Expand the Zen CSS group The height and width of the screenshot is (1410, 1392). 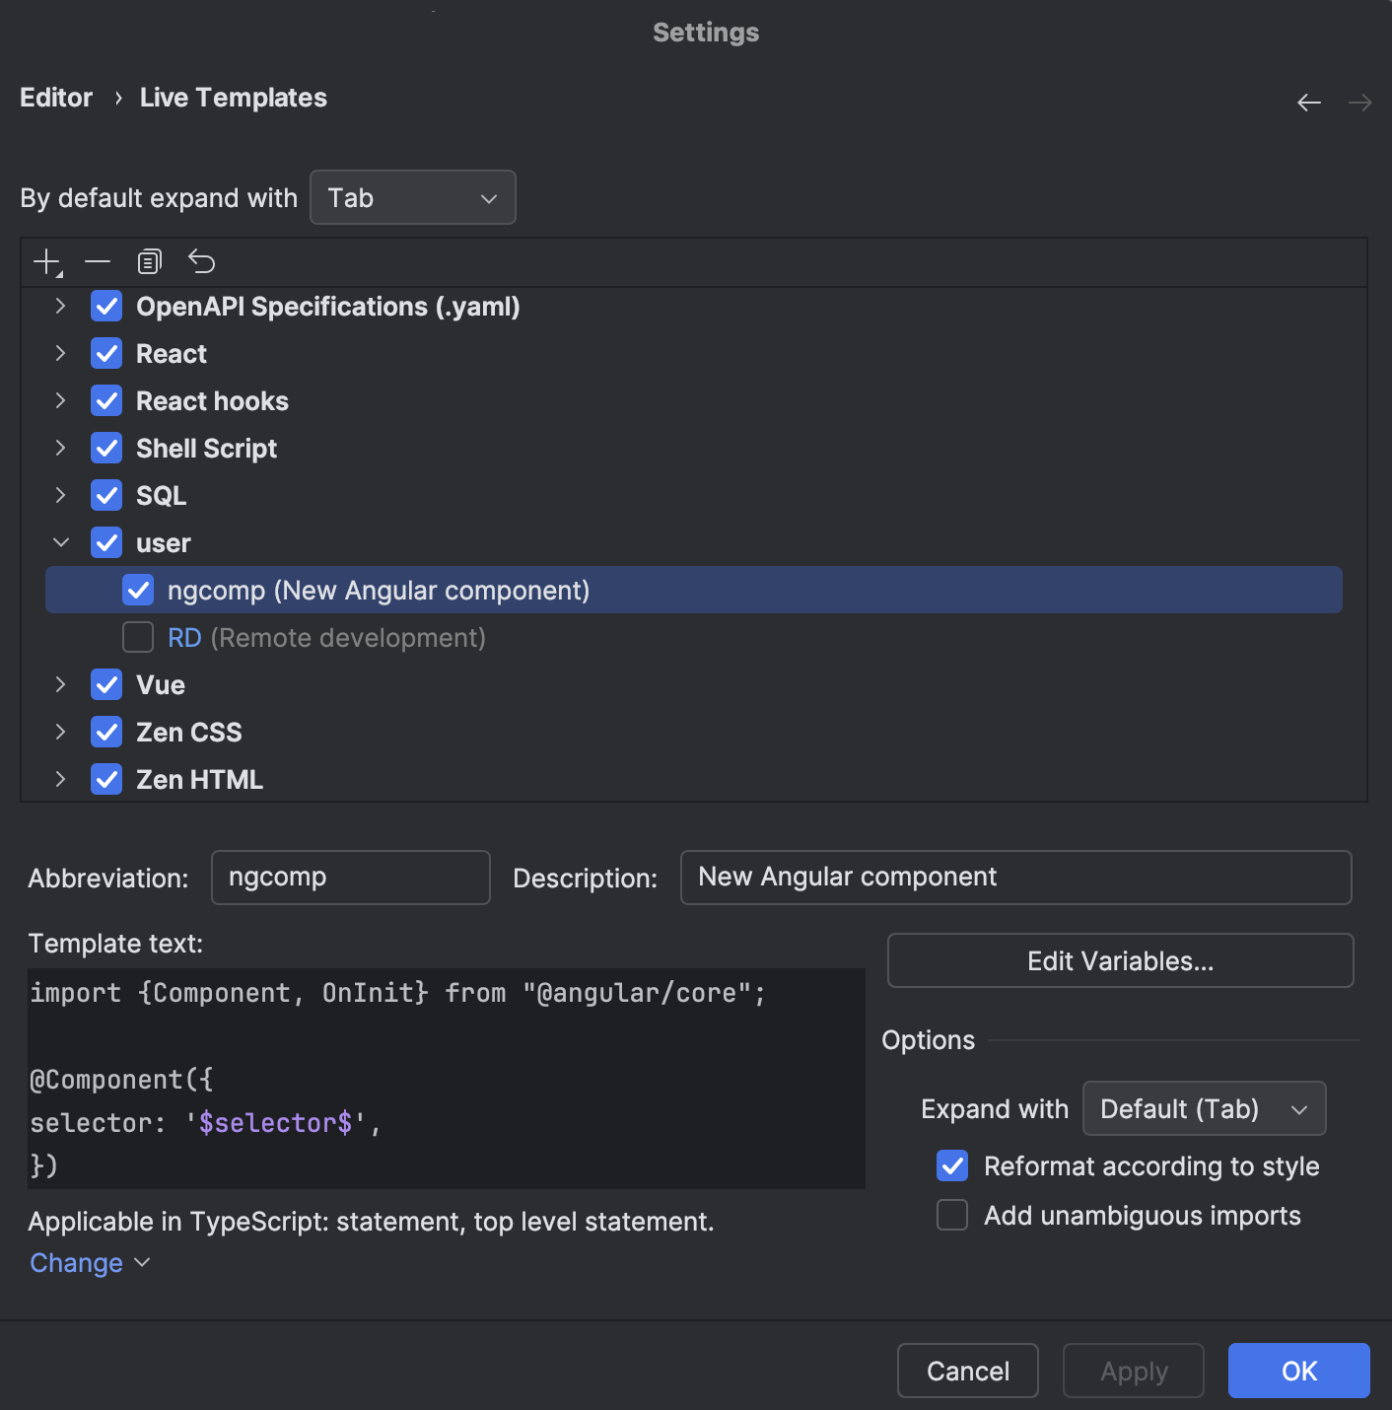click(61, 733)
